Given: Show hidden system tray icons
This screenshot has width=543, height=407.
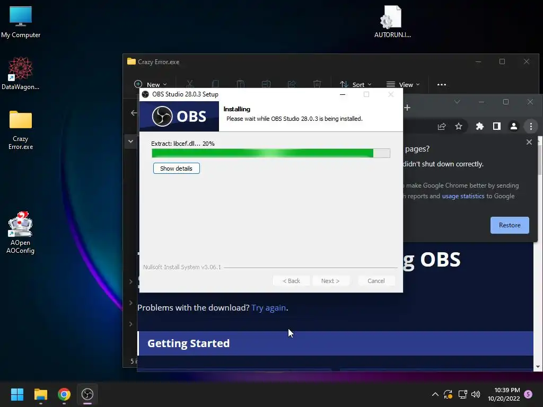Looking at the screenshot, I should 435,394.
